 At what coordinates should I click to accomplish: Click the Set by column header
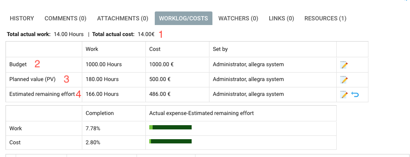[220, 49]
